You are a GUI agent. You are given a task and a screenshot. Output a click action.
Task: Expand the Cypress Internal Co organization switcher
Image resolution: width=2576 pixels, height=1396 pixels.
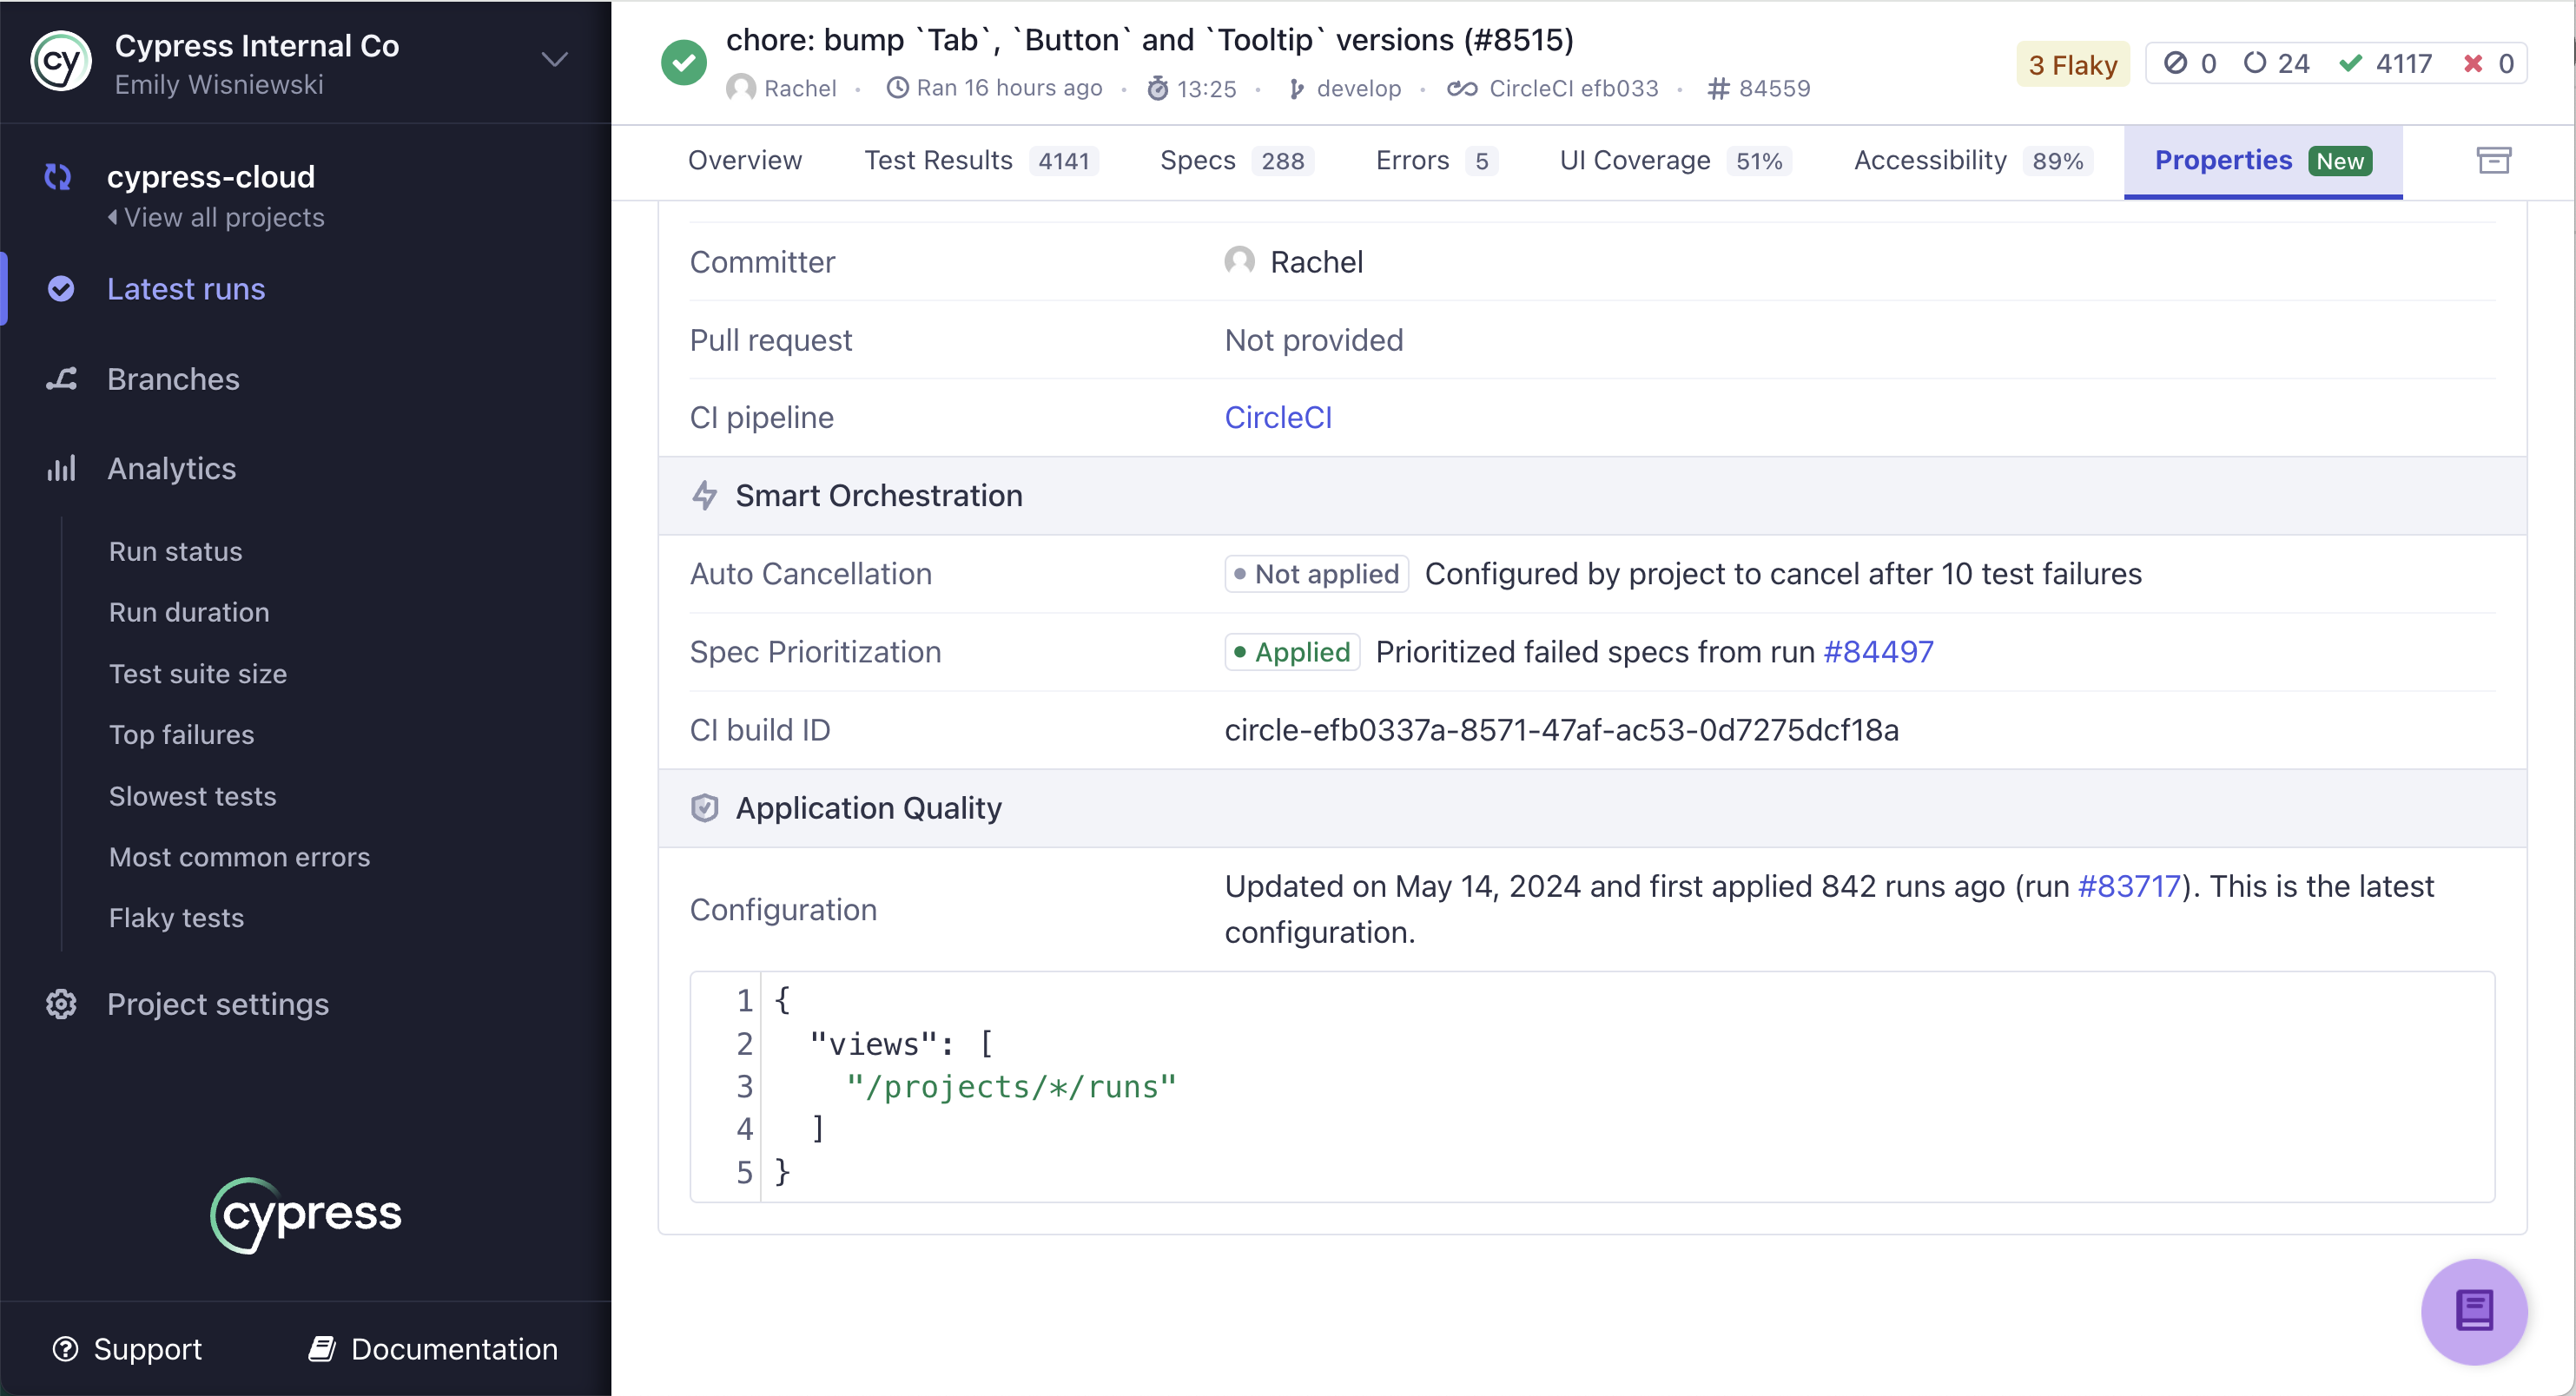(x=554, y=59)
